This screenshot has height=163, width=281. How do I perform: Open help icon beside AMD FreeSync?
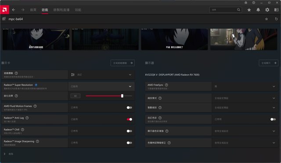click(166, 85)
